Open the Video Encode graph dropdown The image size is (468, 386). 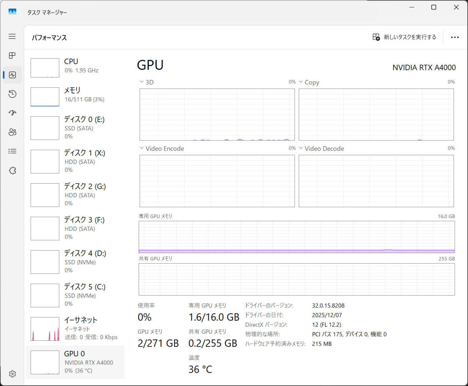tap(162, 149)
